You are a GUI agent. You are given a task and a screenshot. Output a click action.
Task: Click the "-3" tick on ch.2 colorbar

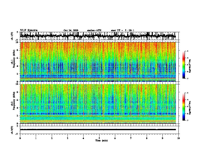pyautogui.click(x=187, y=93)
